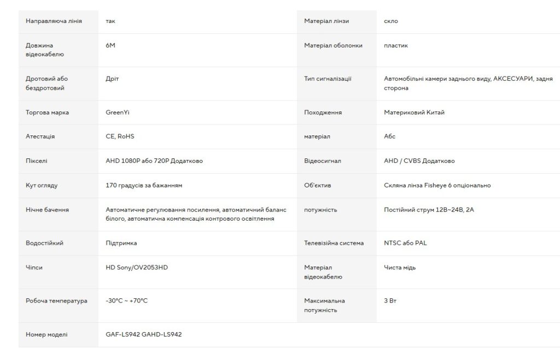The width and height of the screenshot is (560, 360).
Task: Click the 'Скляна лінза Fisheye 6 опціонально' value
Action: tap(437, 185)
